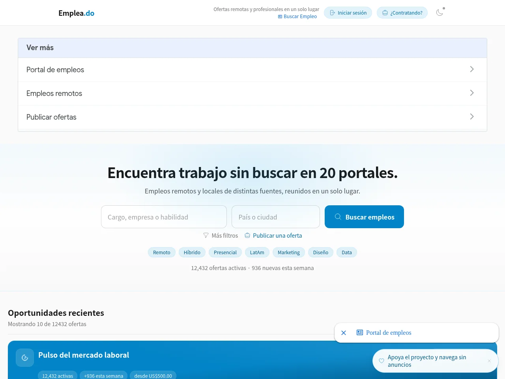The height and width of the screenshot is (379, 505).
Task: Click the Encuentra trabajo sin buscar headline
Action: [x=252, y=173]
